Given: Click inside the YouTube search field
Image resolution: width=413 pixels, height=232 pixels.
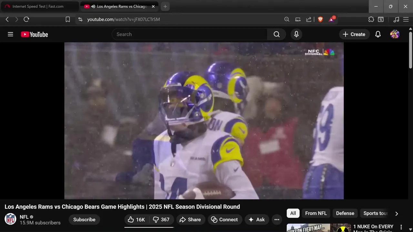Looking at the screenshot, I should click(x=190, y=34).
